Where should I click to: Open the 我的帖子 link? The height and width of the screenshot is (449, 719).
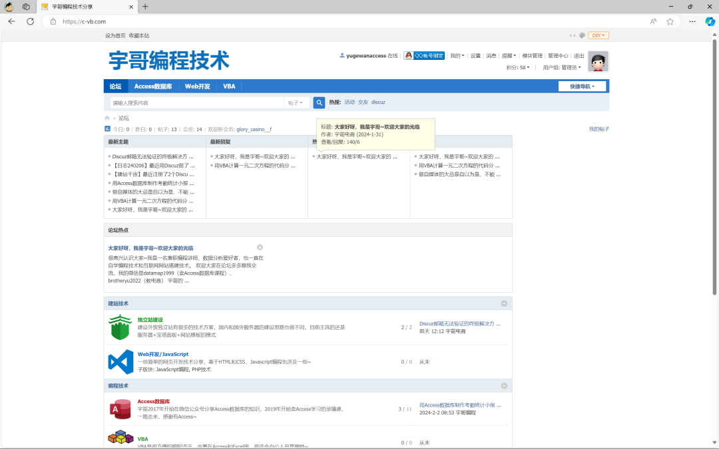[x=599, y=129]
